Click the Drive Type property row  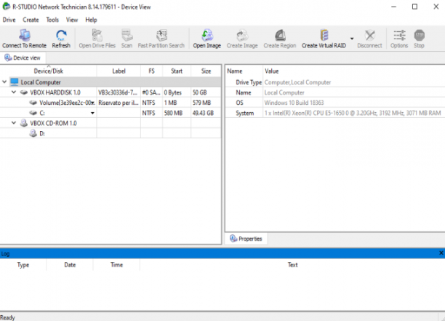(x=335, y=82)
